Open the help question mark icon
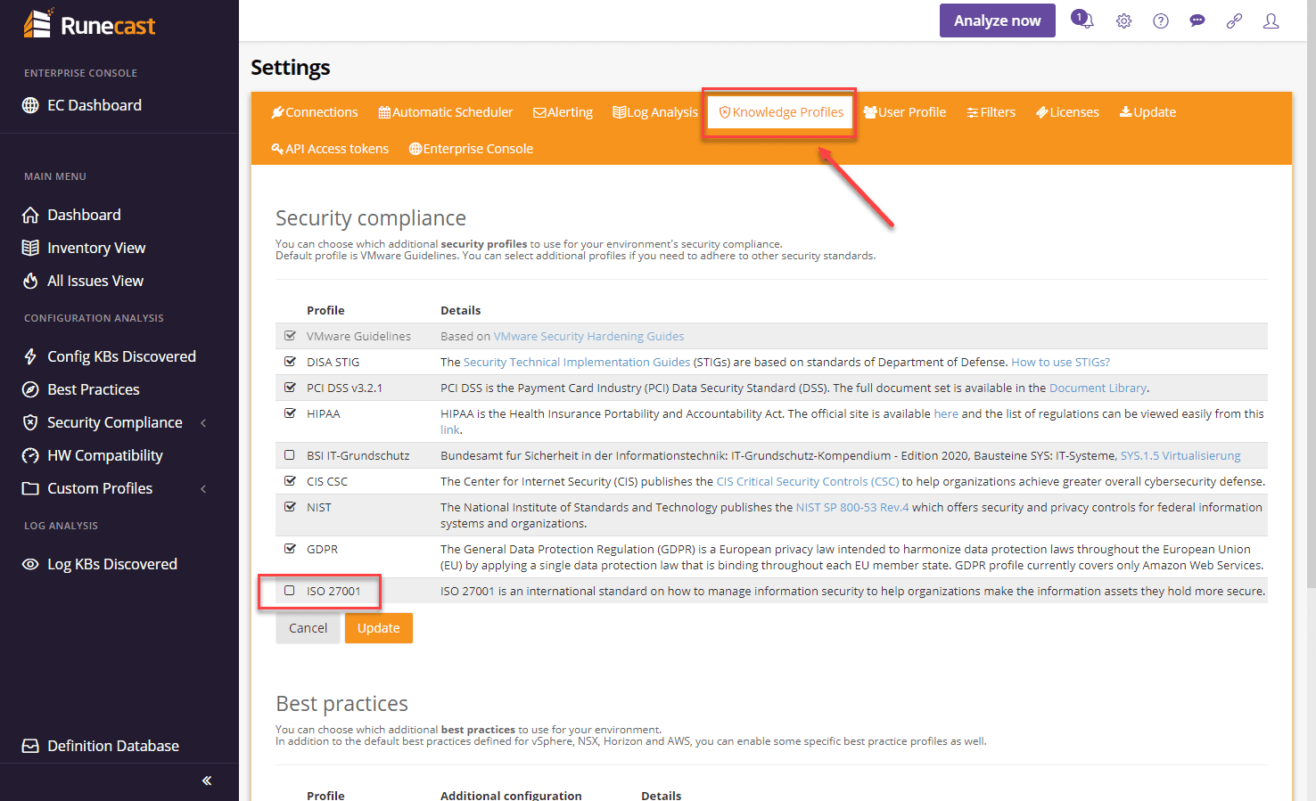1316x801 pixels. click(1160, 20)
